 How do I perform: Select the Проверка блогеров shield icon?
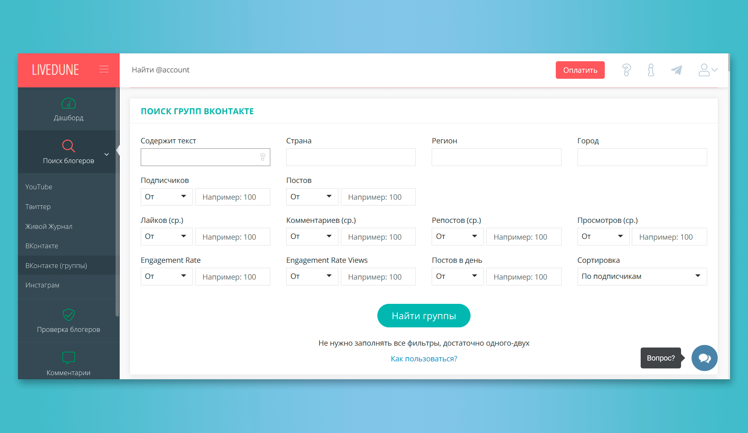68,315
